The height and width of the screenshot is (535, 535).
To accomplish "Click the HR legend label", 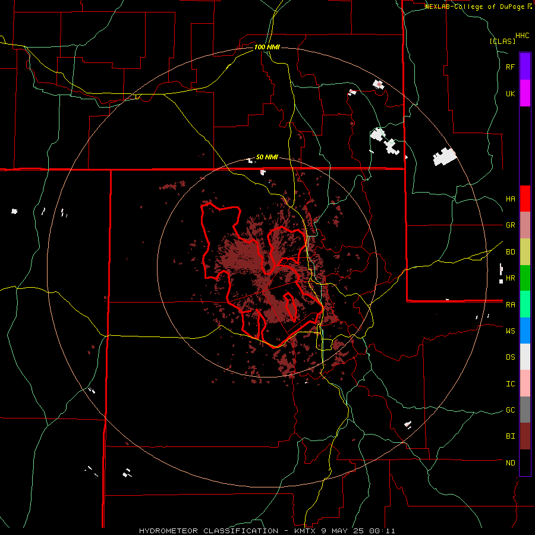I will pos(510,278).
